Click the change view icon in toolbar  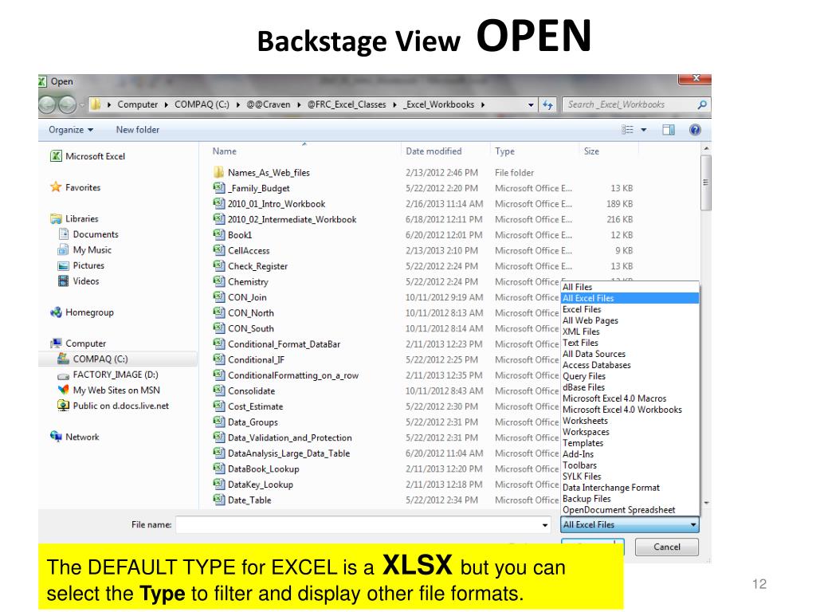pos(628,130)
